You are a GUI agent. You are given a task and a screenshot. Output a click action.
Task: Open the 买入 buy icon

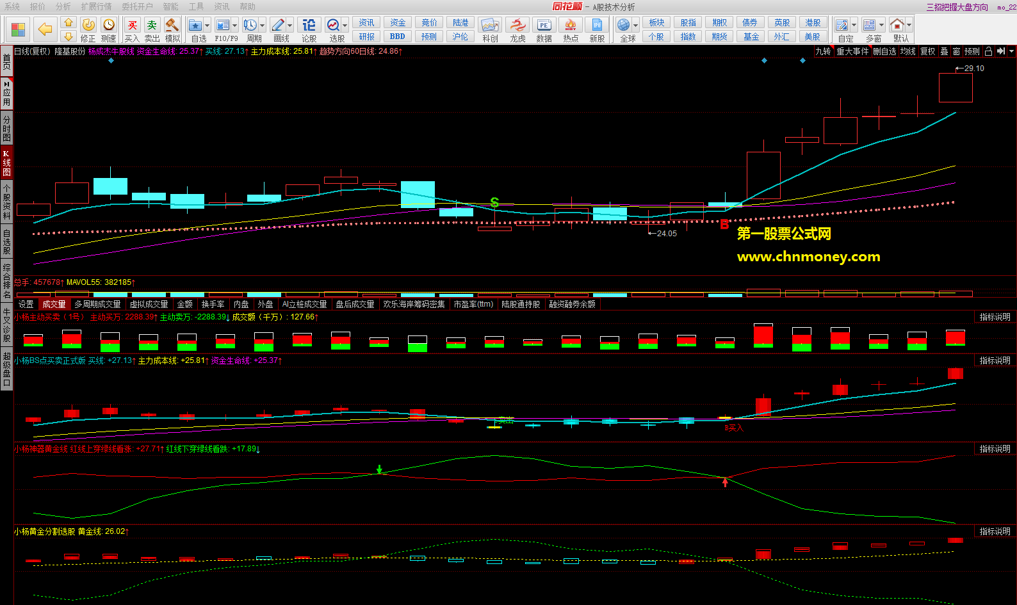coord(132,25)
